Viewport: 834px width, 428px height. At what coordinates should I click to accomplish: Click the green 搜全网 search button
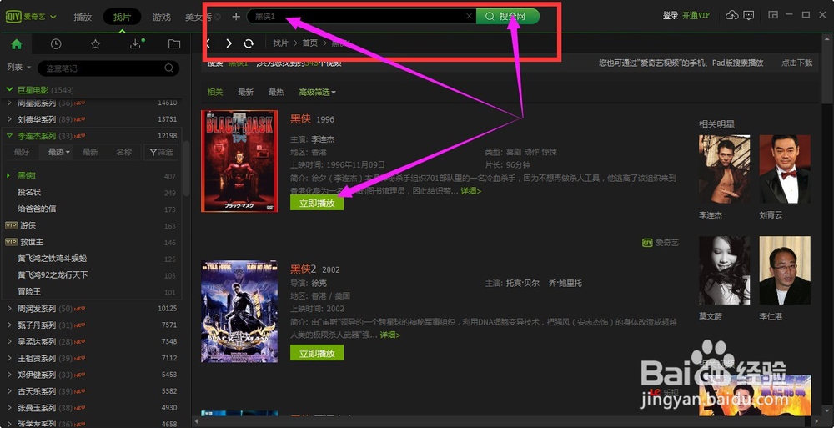coord(508,16)
